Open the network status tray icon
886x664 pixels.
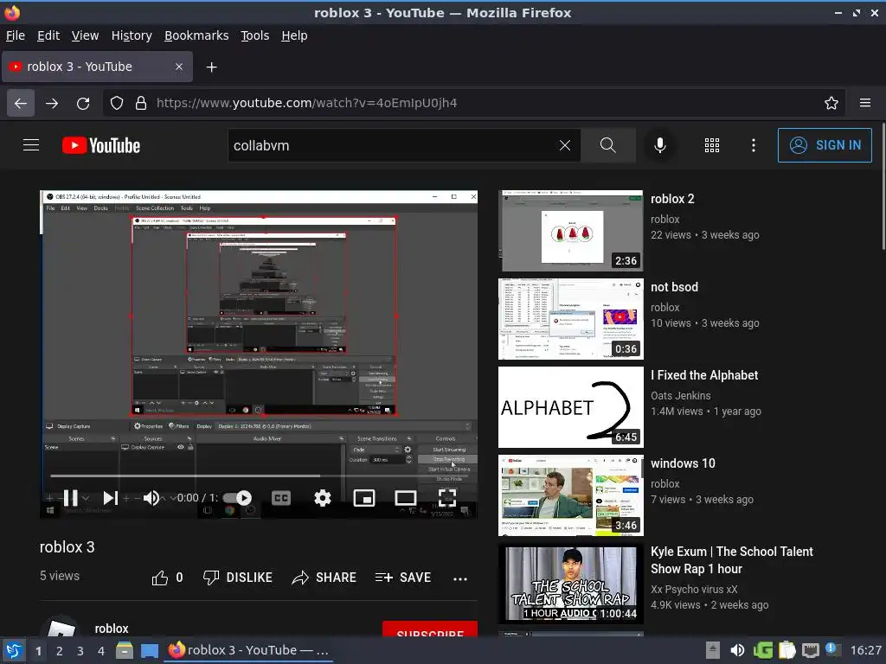click(810, 650)
